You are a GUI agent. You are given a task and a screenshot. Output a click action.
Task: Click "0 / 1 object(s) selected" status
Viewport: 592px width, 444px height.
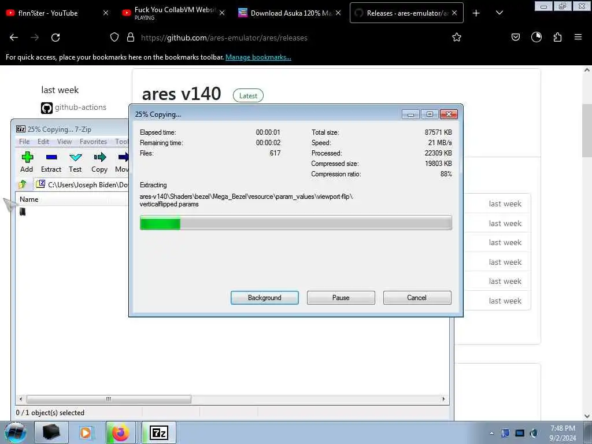pyautogui.click(x=50, y=413)
